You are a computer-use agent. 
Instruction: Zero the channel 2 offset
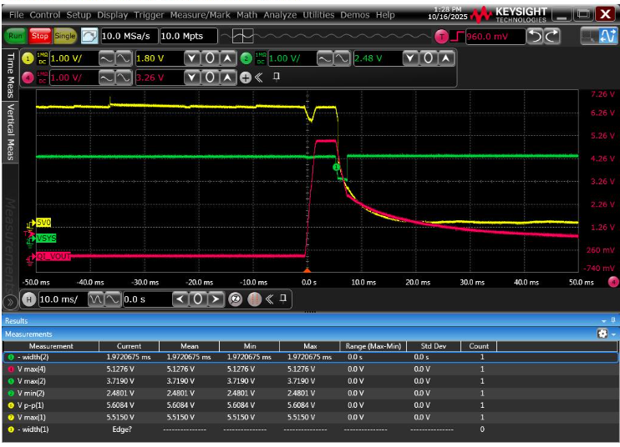coord(428,58)
